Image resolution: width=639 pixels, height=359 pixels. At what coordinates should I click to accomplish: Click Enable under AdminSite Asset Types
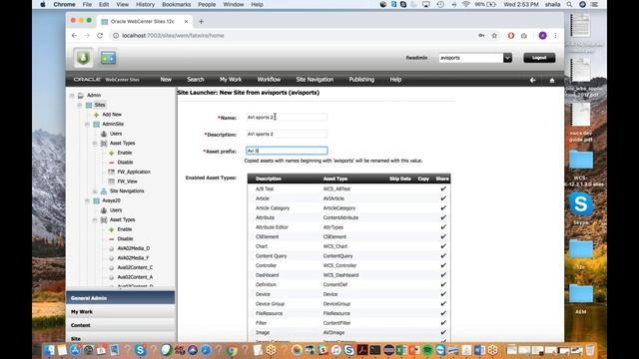coord(124,153)
